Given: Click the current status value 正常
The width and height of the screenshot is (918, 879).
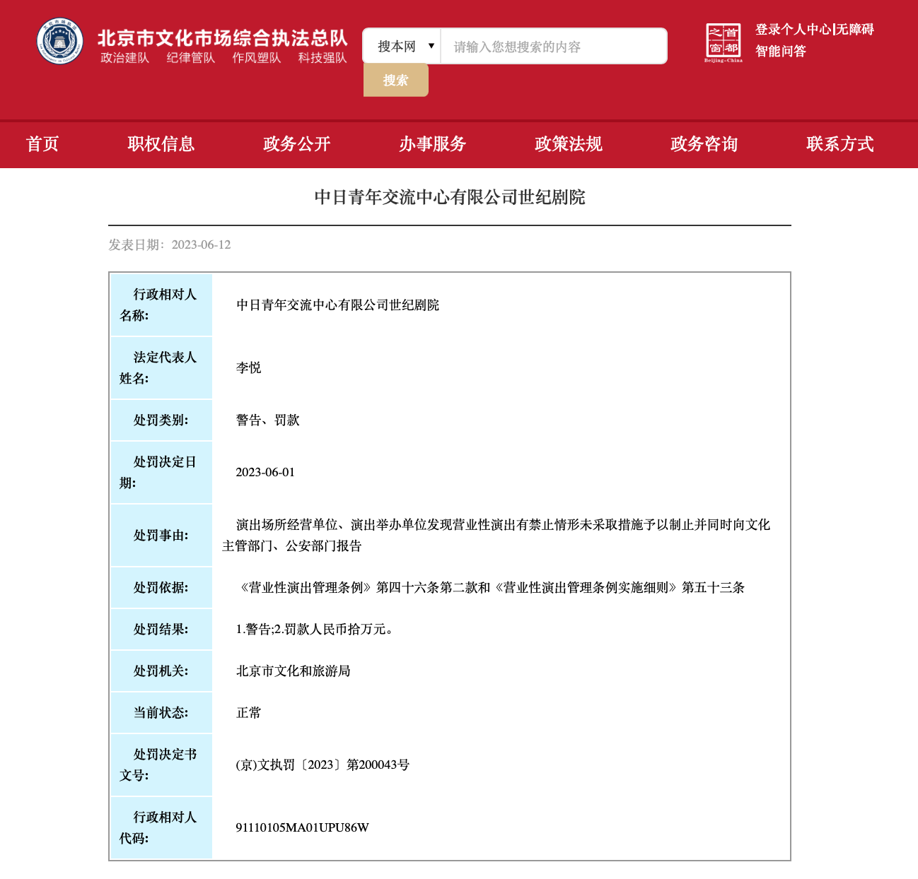Looking at the screenshot, I should click(x=249, y=713).
